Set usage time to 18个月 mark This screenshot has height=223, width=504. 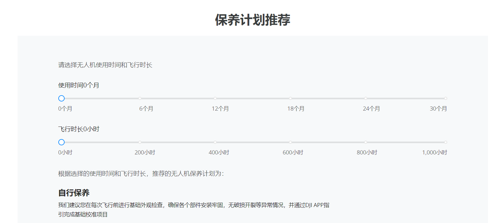tap(290, 98)
